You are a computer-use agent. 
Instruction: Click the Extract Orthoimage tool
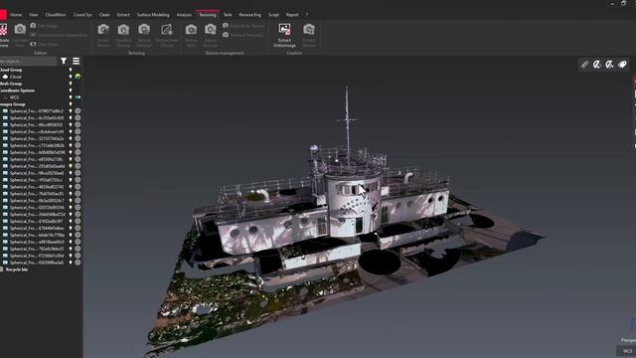click(x=284, y=35)
